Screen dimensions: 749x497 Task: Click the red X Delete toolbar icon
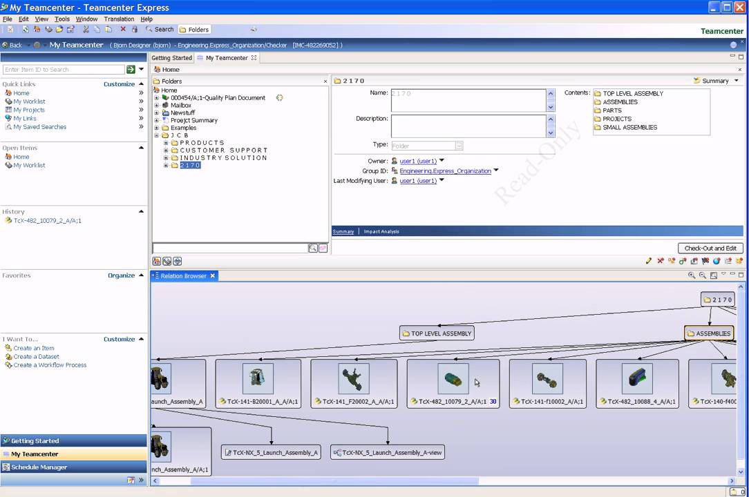click(x=123, y=29)
